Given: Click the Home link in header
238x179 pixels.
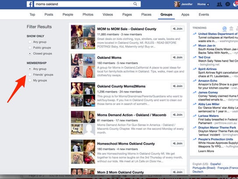Looking at the screenshot, I should (x=202, y=4).
